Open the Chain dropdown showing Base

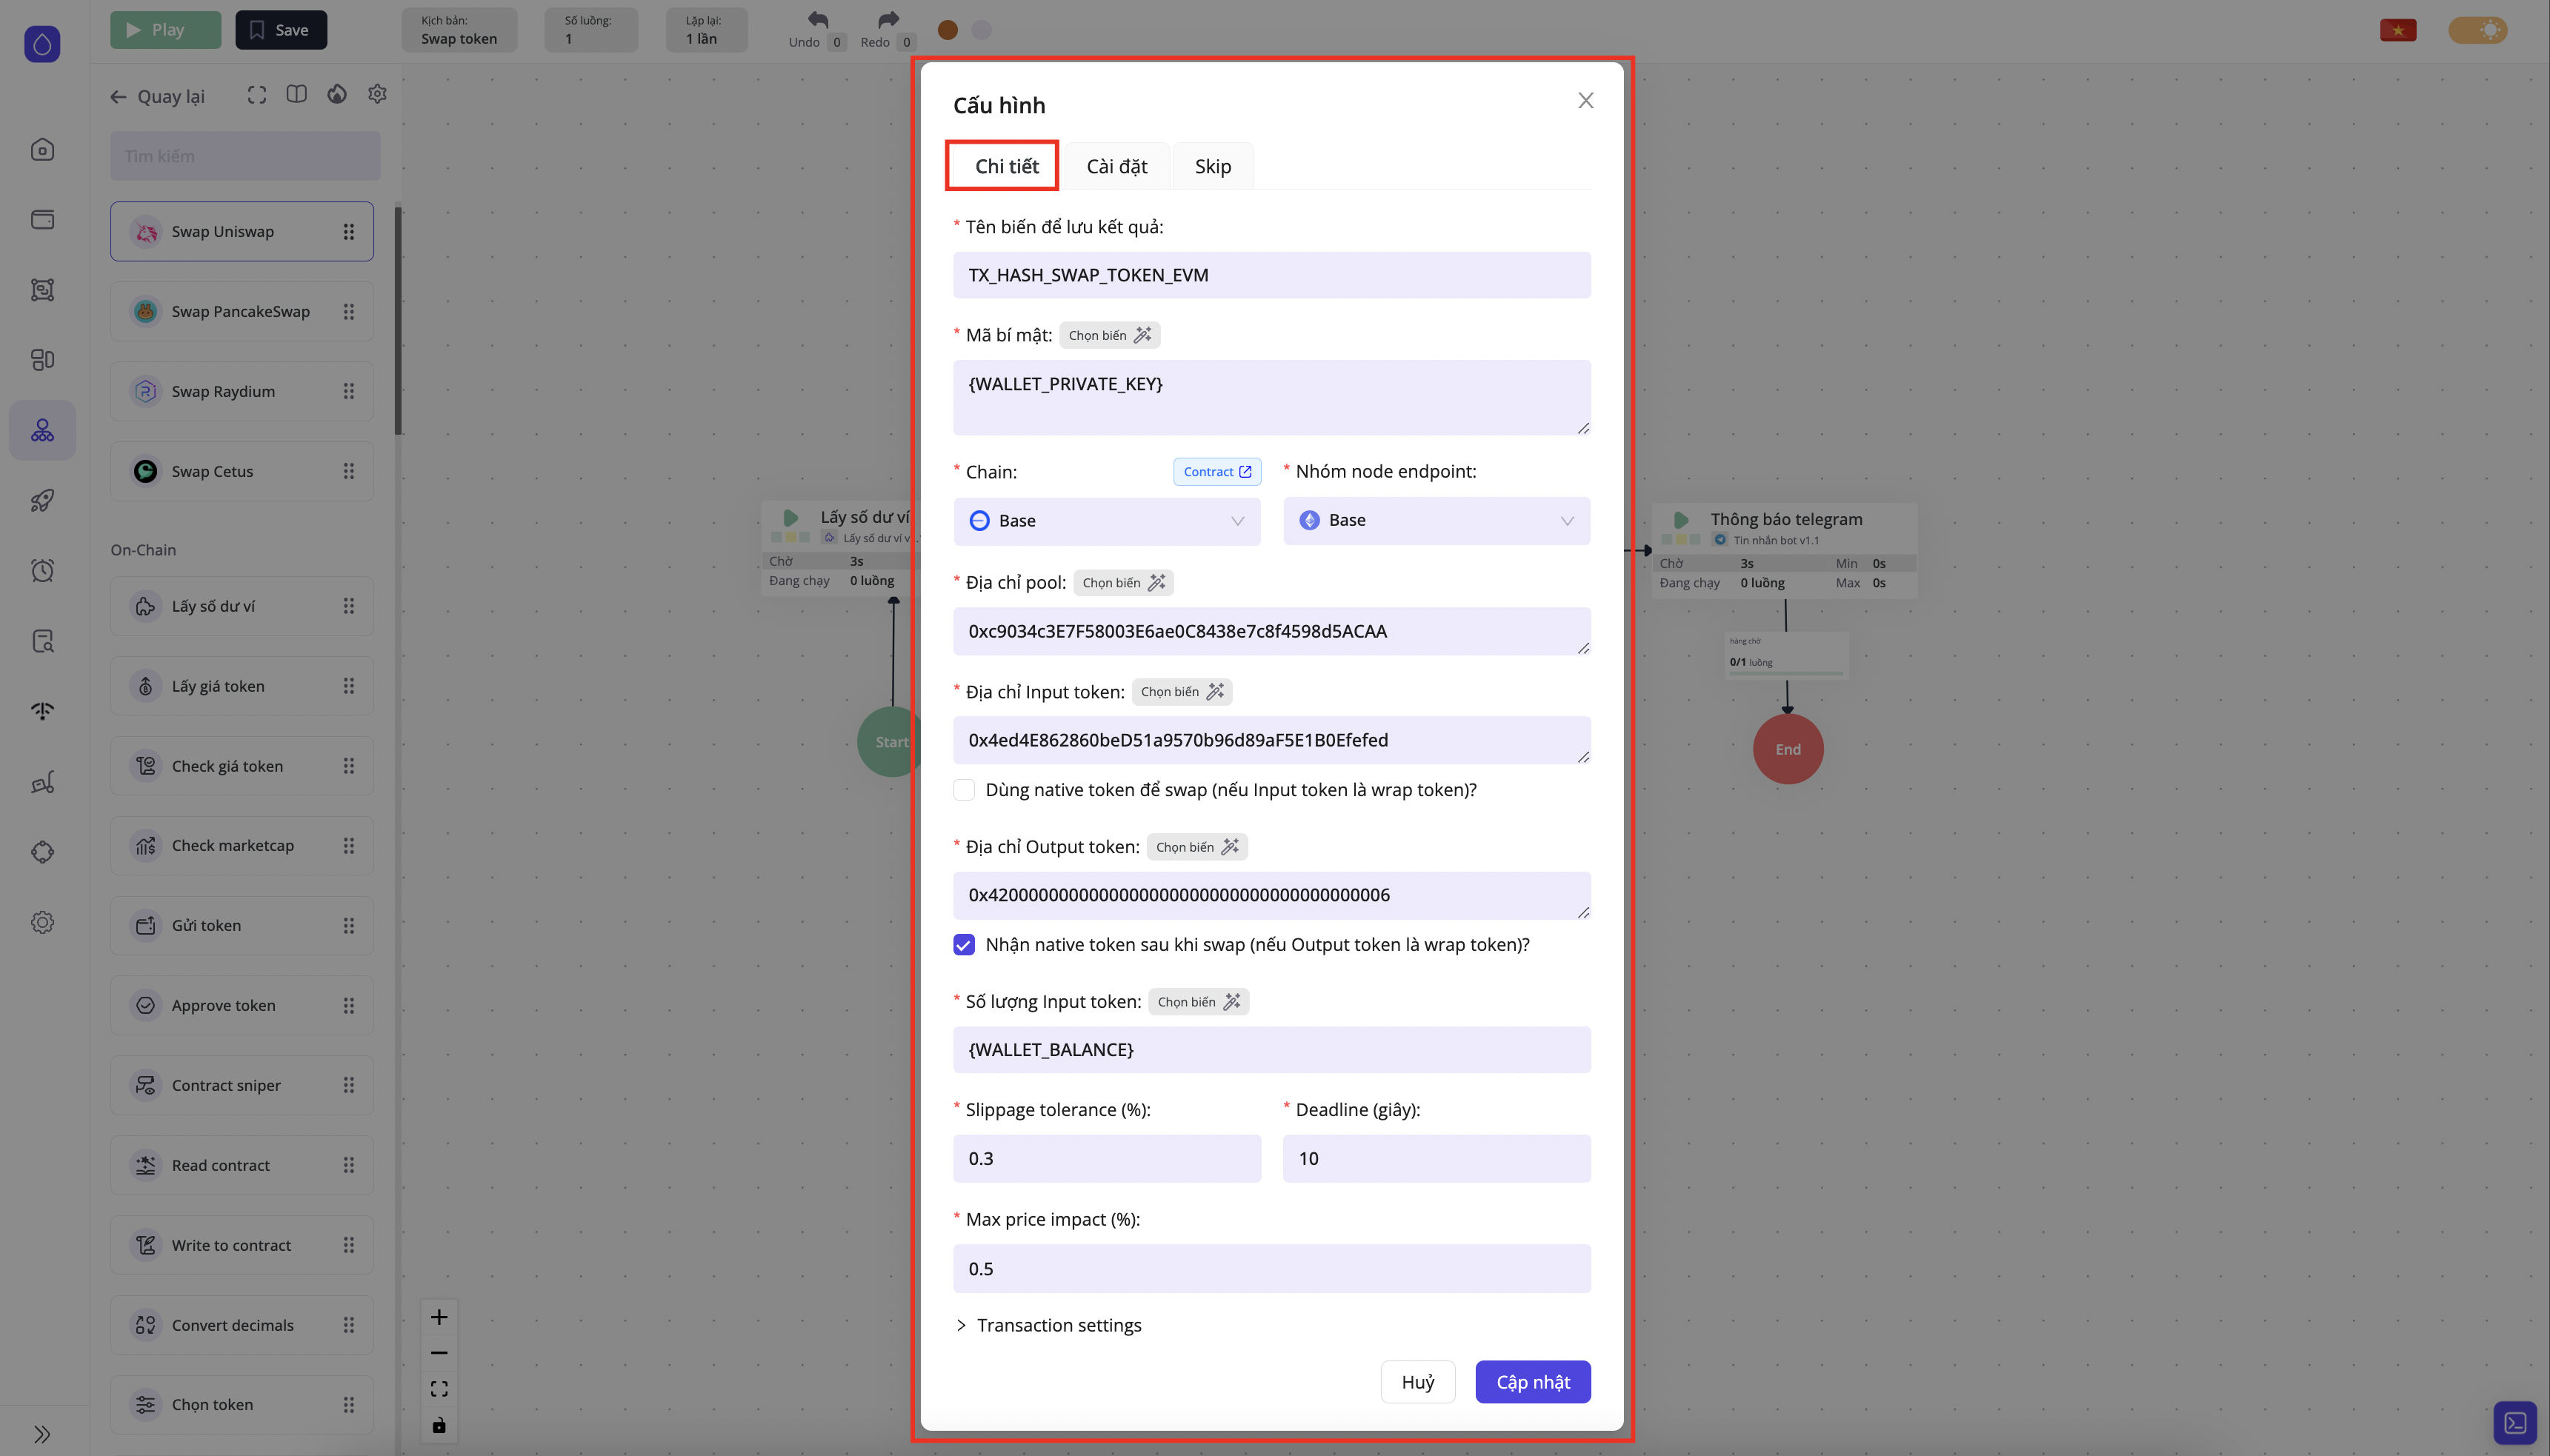1106,521
